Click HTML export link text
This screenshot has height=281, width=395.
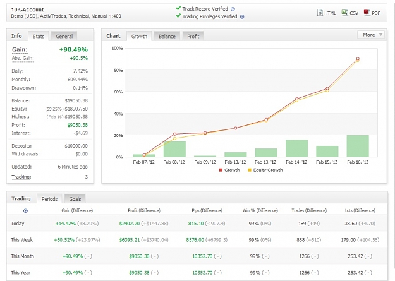pyautogui.click(x=330, y=13)
